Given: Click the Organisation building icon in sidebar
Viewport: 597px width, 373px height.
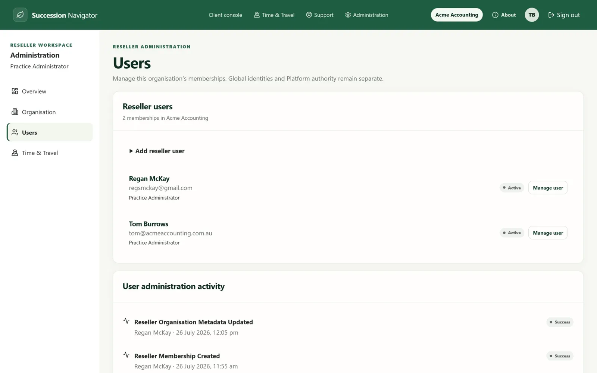Looking at the screenshot, I should (x=15, y=112).
